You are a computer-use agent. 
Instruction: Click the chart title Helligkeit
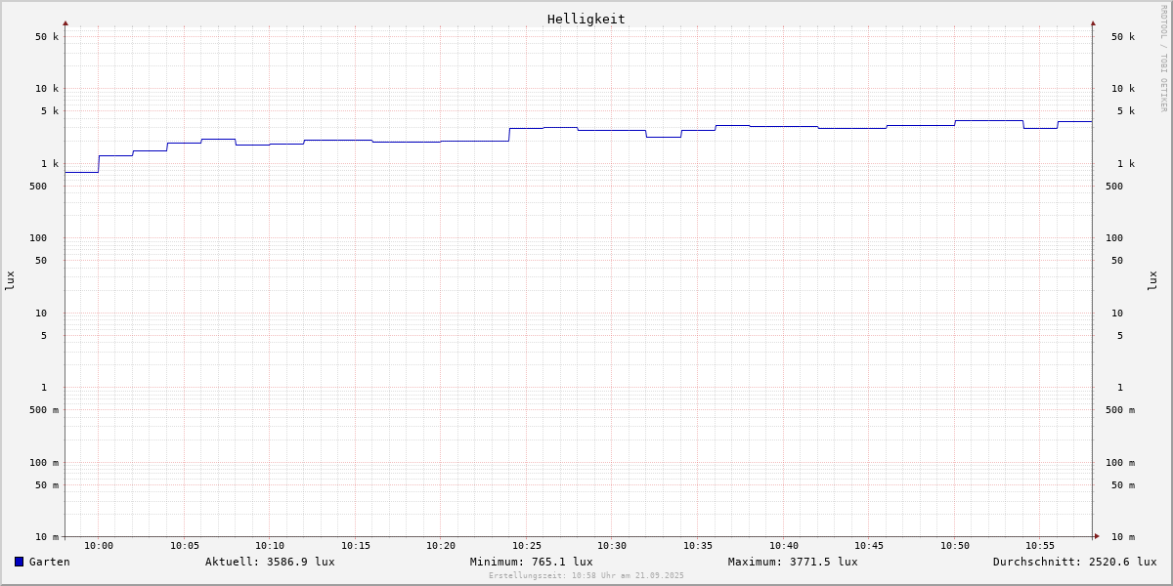586,19
